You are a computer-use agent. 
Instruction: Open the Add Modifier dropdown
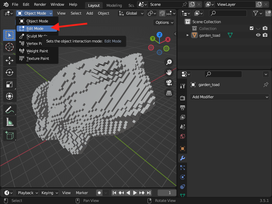coord(229,97)
